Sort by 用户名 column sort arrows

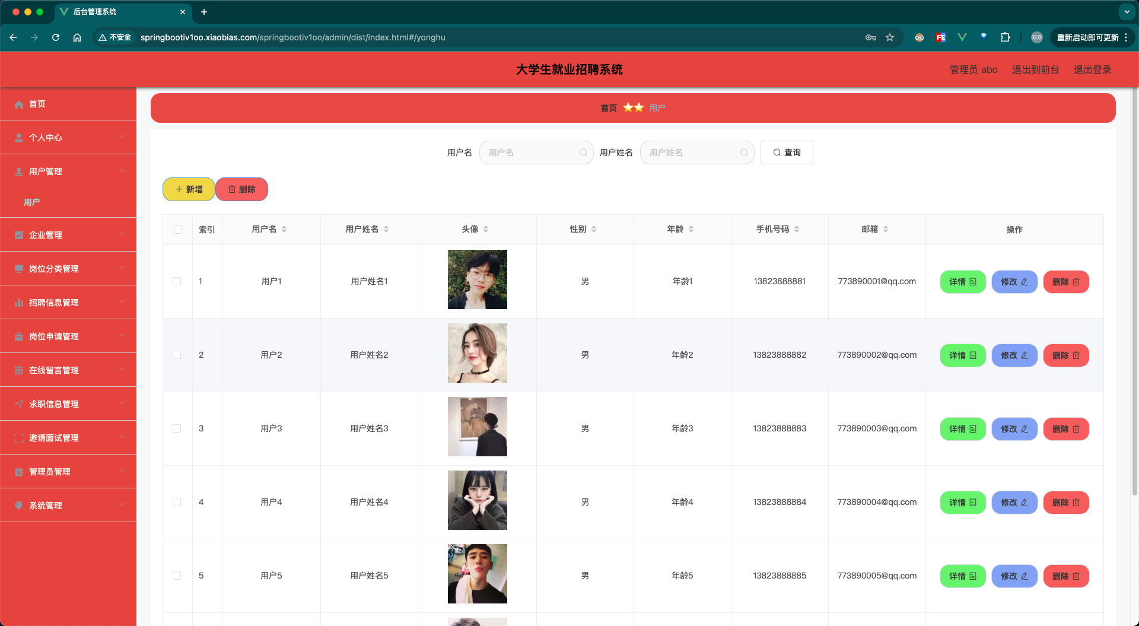tap(284, 229)
